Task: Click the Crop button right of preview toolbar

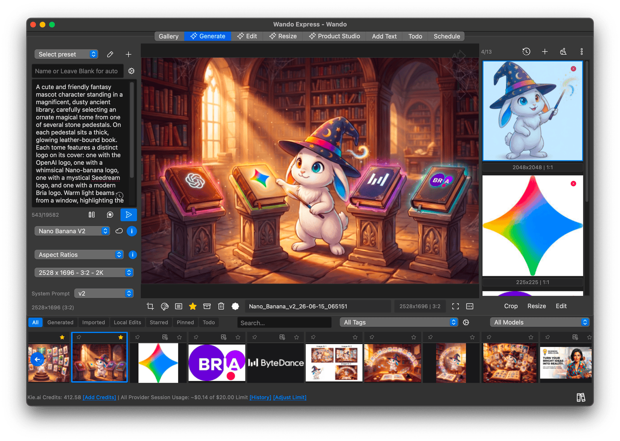Action: coord(511,306)
